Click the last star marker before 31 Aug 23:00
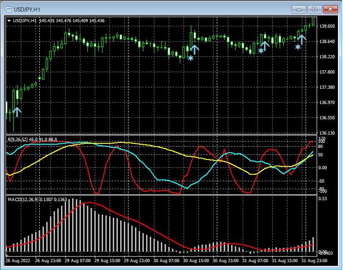Image resolution: width=343 pixels, height=270 pixels. [x=298, y=47]
